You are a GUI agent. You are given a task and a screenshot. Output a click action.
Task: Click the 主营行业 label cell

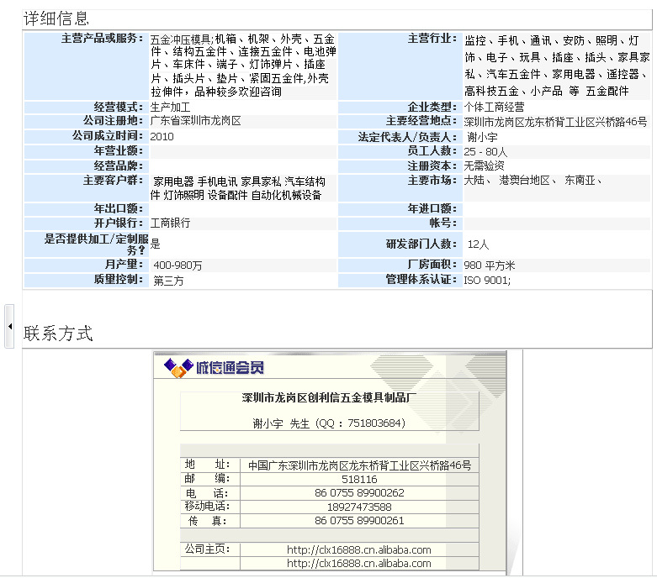(432, 39)
